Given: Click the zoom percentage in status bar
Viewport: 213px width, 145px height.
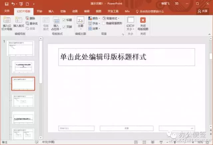Looking at the screenshot, I should [200, 142].
